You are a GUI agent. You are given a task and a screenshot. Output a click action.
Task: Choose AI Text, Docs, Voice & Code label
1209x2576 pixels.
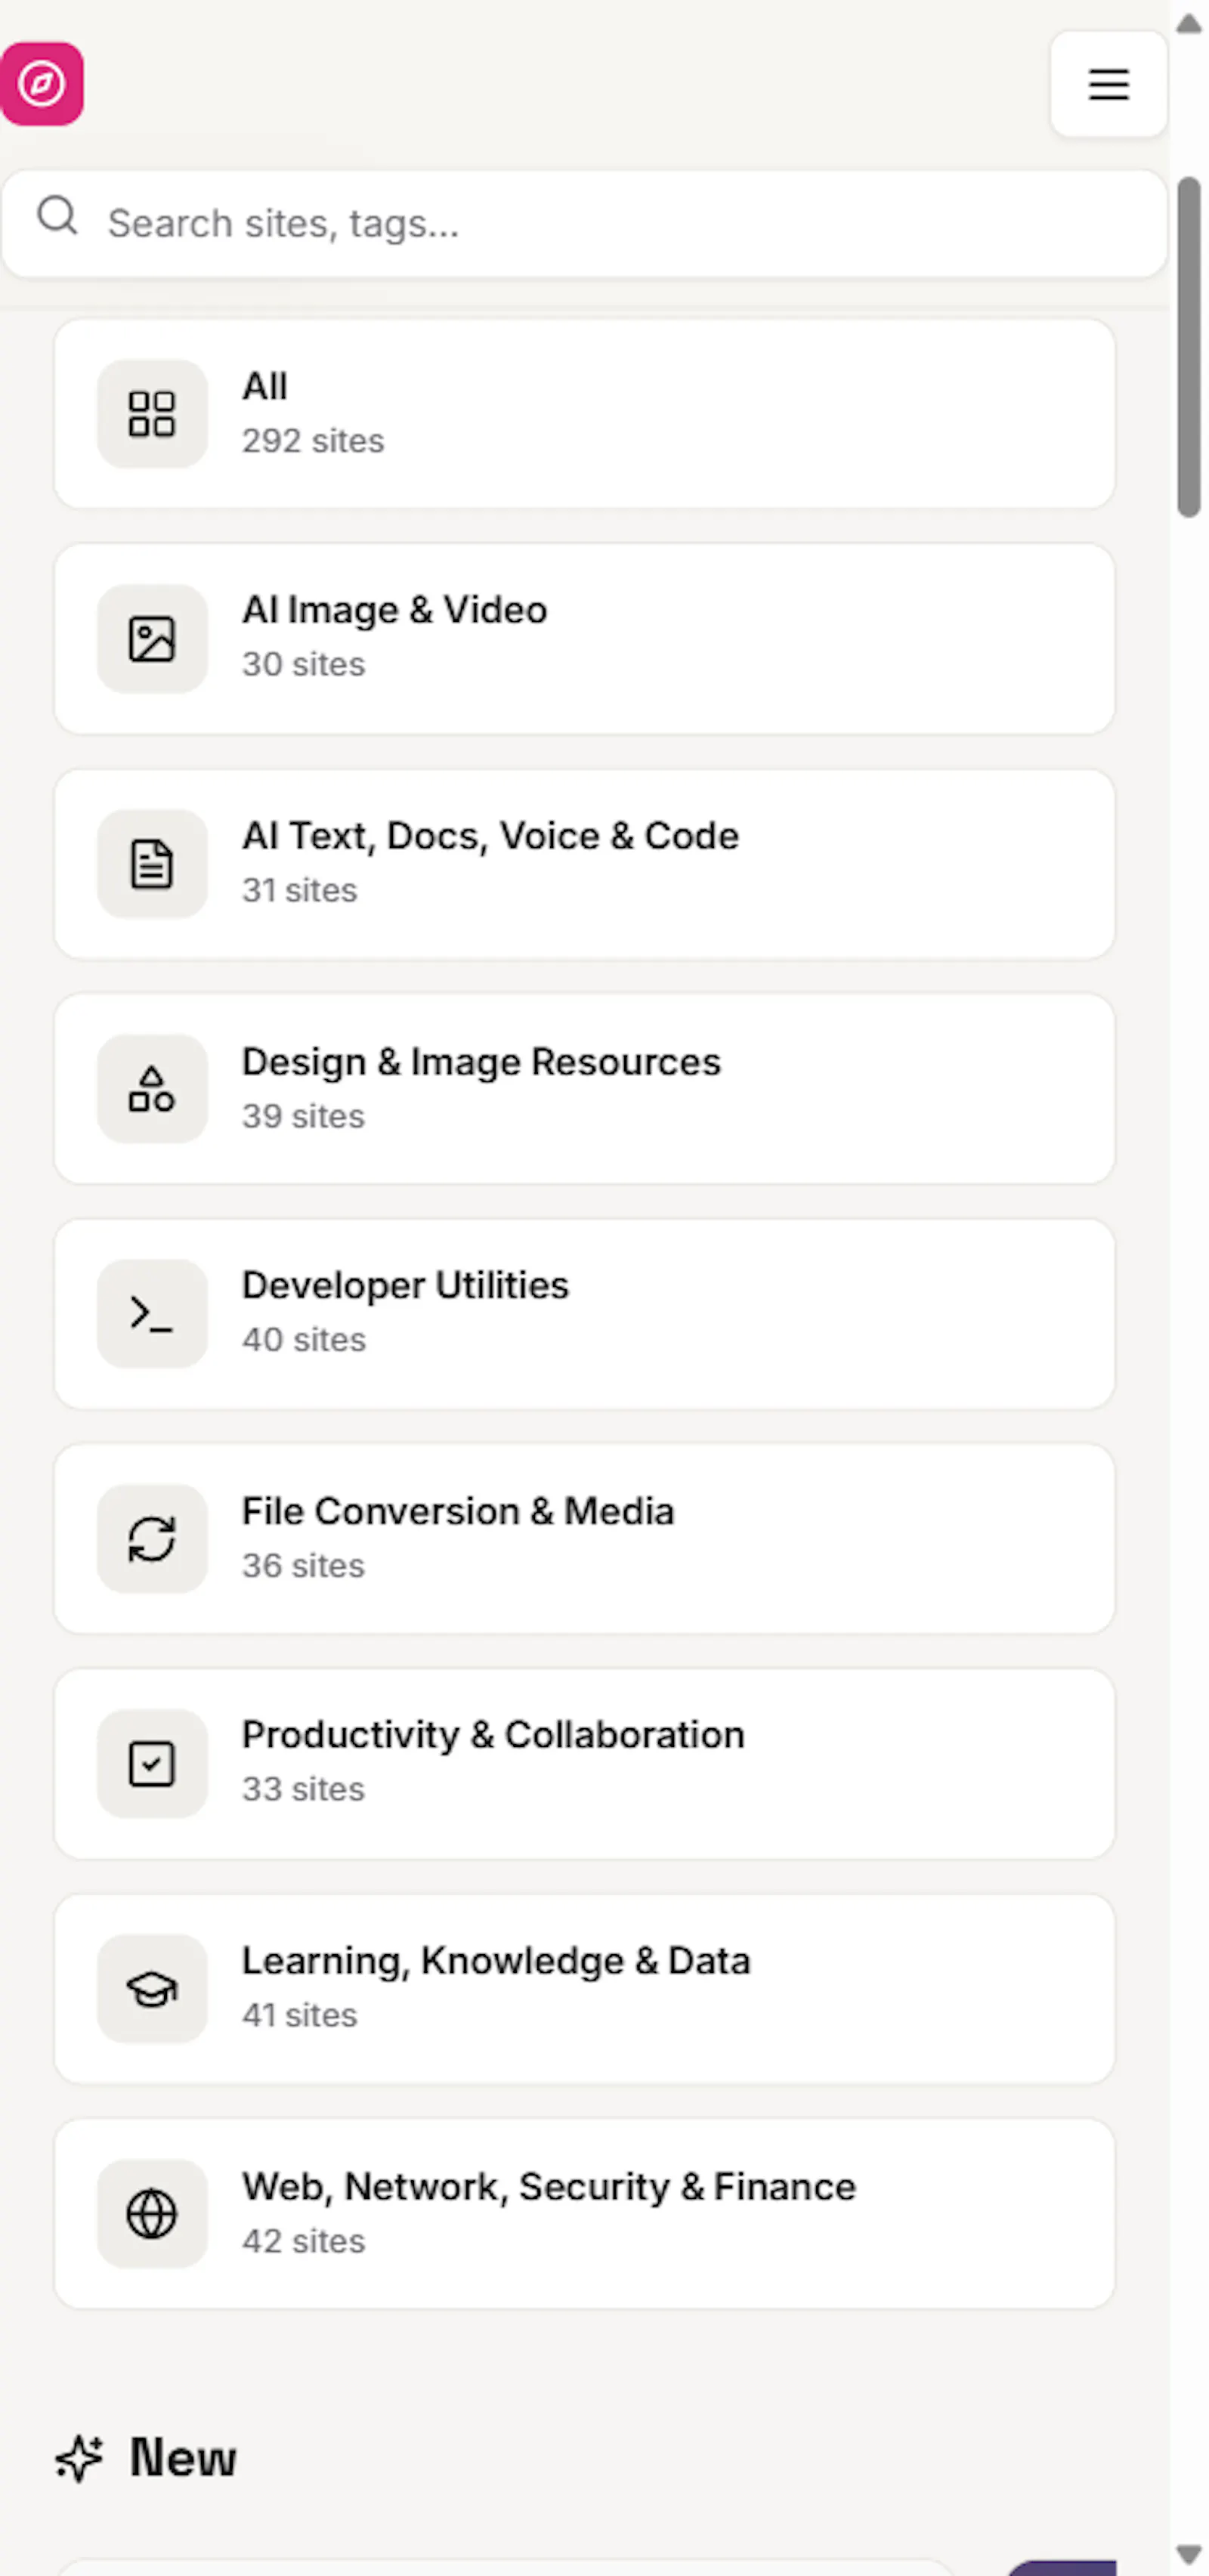(491, 836)
